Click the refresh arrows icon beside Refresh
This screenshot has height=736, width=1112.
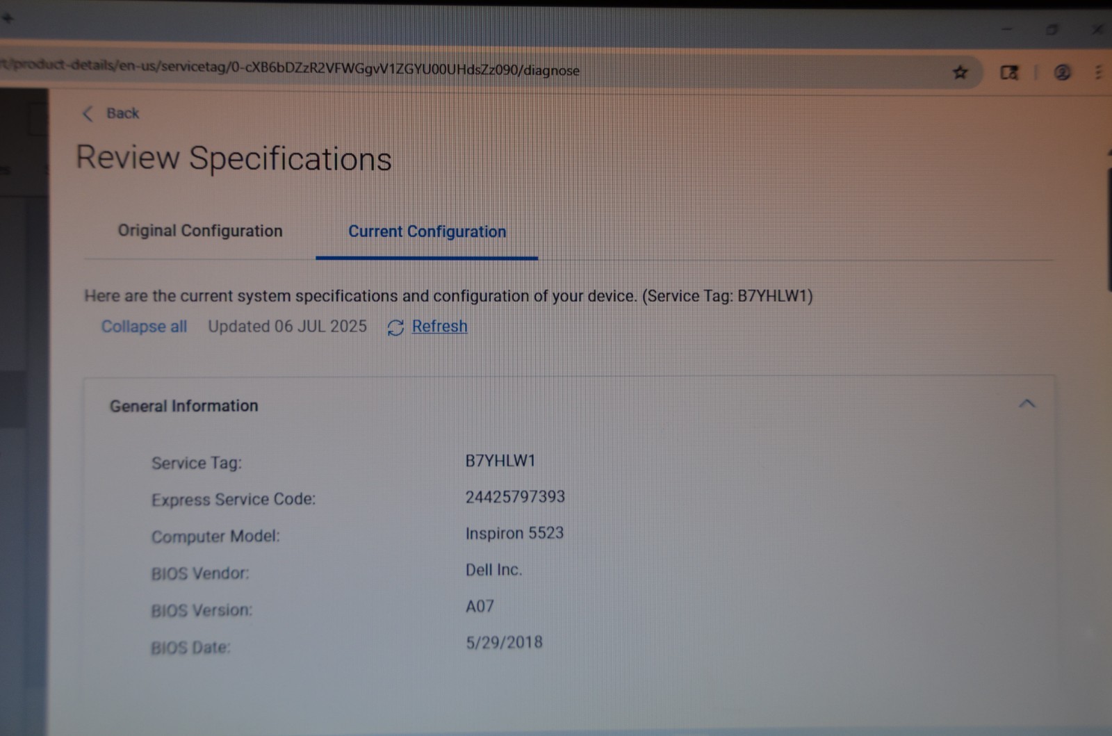coord(395,328)
